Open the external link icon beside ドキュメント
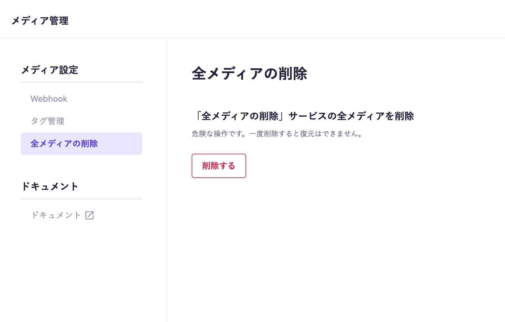 coord(89,215)
